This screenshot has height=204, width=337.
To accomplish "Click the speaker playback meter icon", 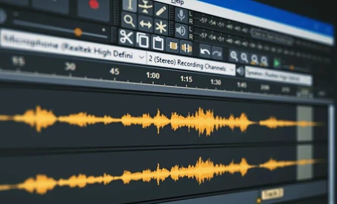I will coord(181,30).
